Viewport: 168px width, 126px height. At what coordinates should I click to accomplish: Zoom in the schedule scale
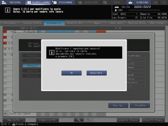[x=88, y=120]
